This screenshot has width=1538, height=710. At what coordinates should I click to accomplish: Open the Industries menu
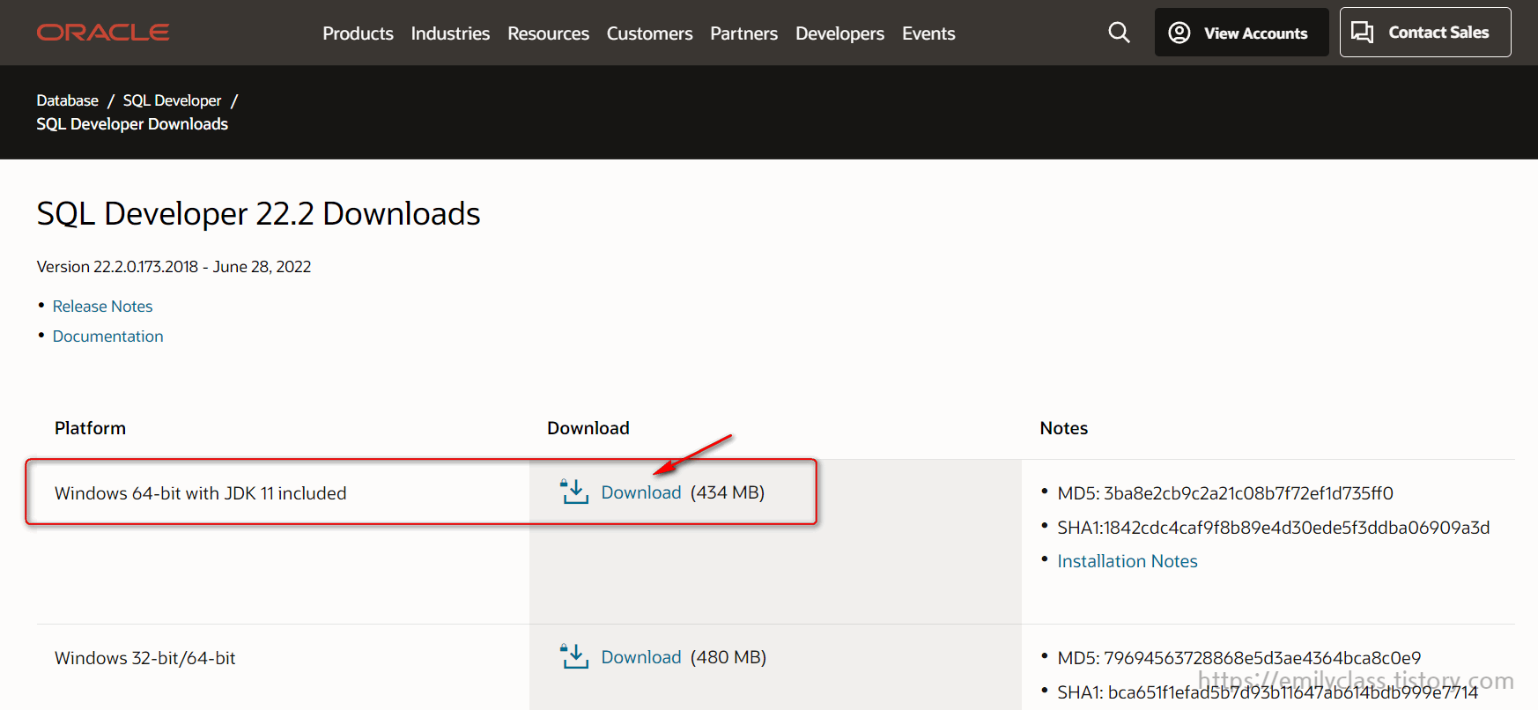click(450, 33)
